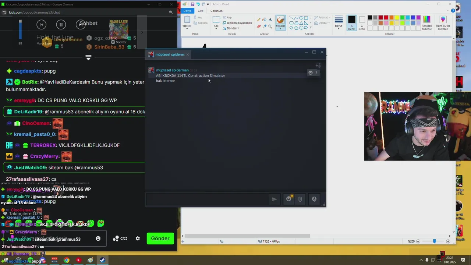Switch to the Görünüm ribbon tab
This screenshot has width=471, height=265.
tap(216, 11)
